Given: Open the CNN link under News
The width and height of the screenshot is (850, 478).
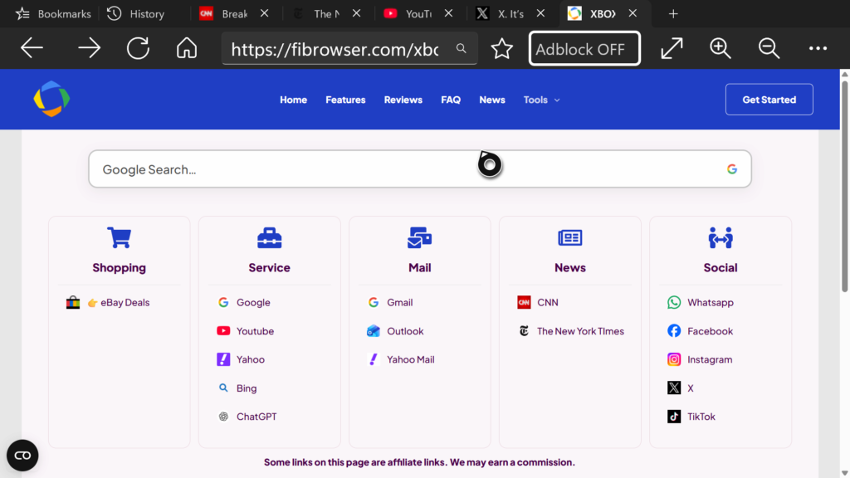Looking at the screenshot, I should coord(538,302).
